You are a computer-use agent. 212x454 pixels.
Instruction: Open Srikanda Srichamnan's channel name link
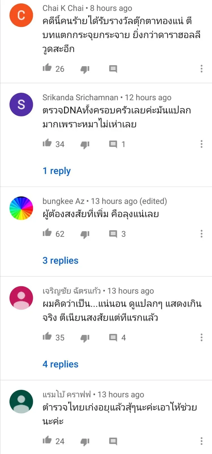80,98
